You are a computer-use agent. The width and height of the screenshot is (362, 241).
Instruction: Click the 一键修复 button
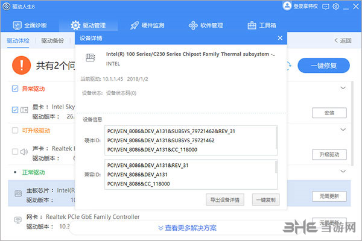point(323,66)
